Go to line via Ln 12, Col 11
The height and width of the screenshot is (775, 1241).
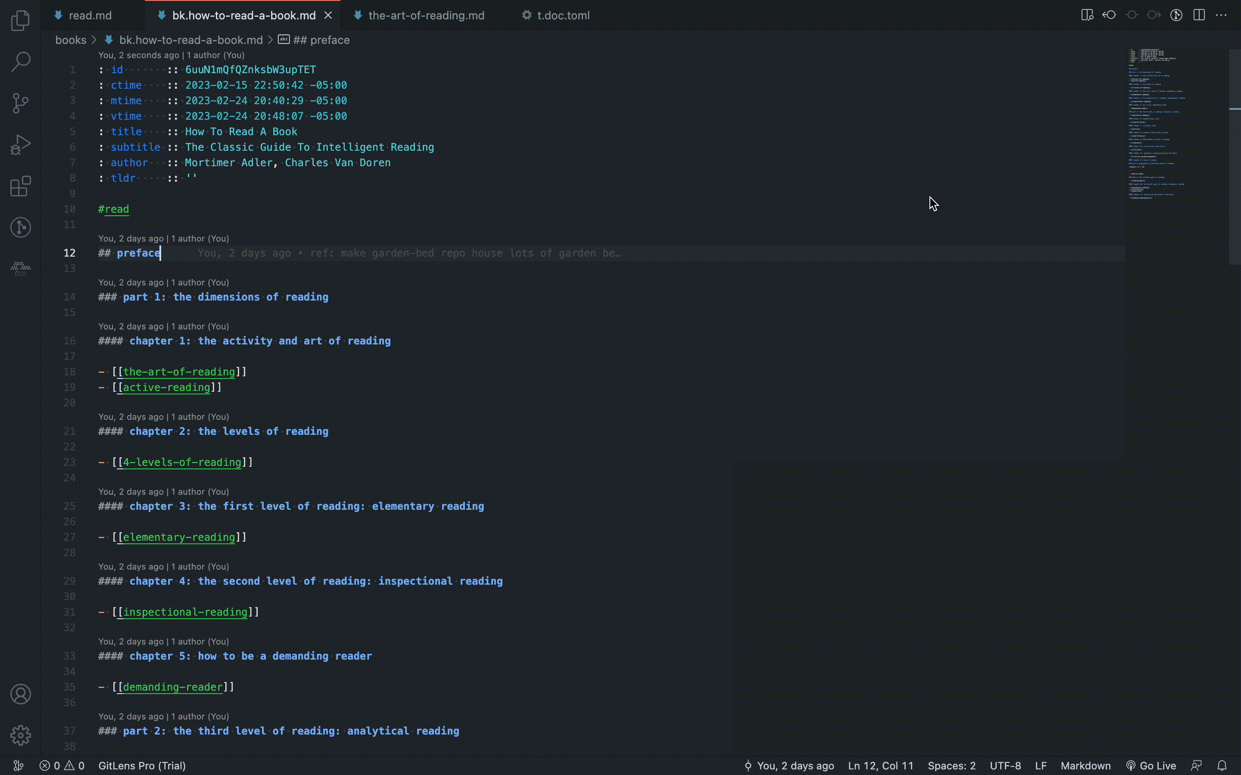tap(880, 766)
